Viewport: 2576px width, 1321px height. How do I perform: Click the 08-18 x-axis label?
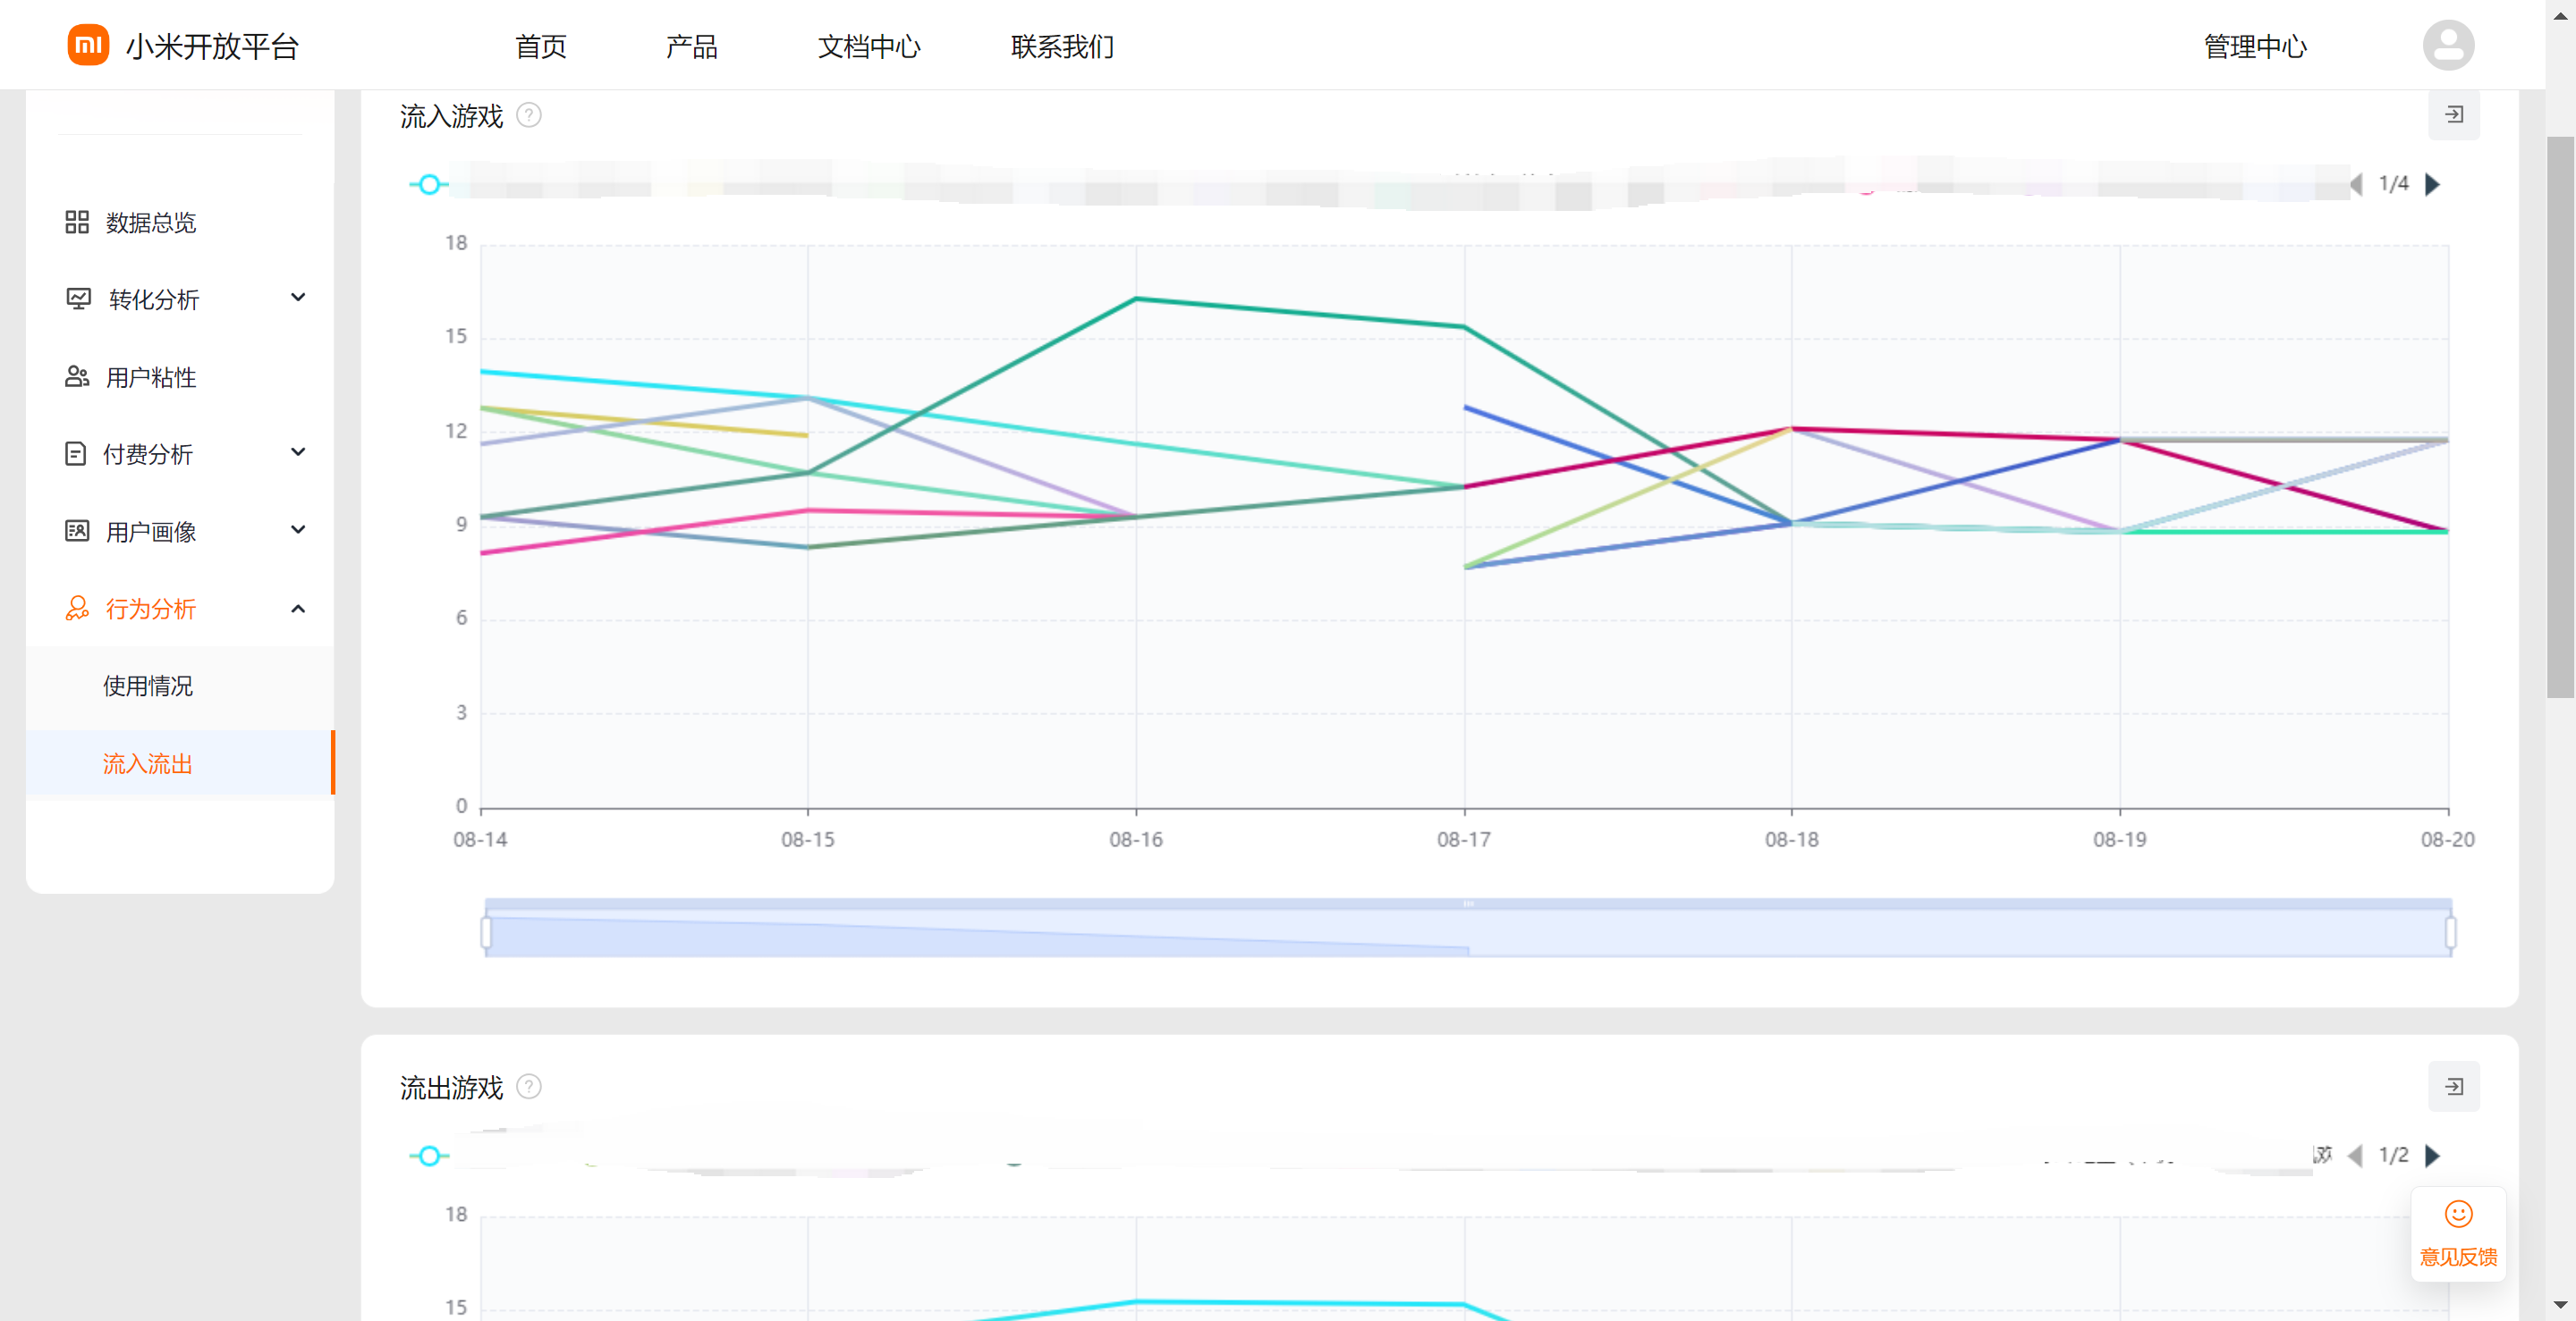click(x=1791, y=839)
